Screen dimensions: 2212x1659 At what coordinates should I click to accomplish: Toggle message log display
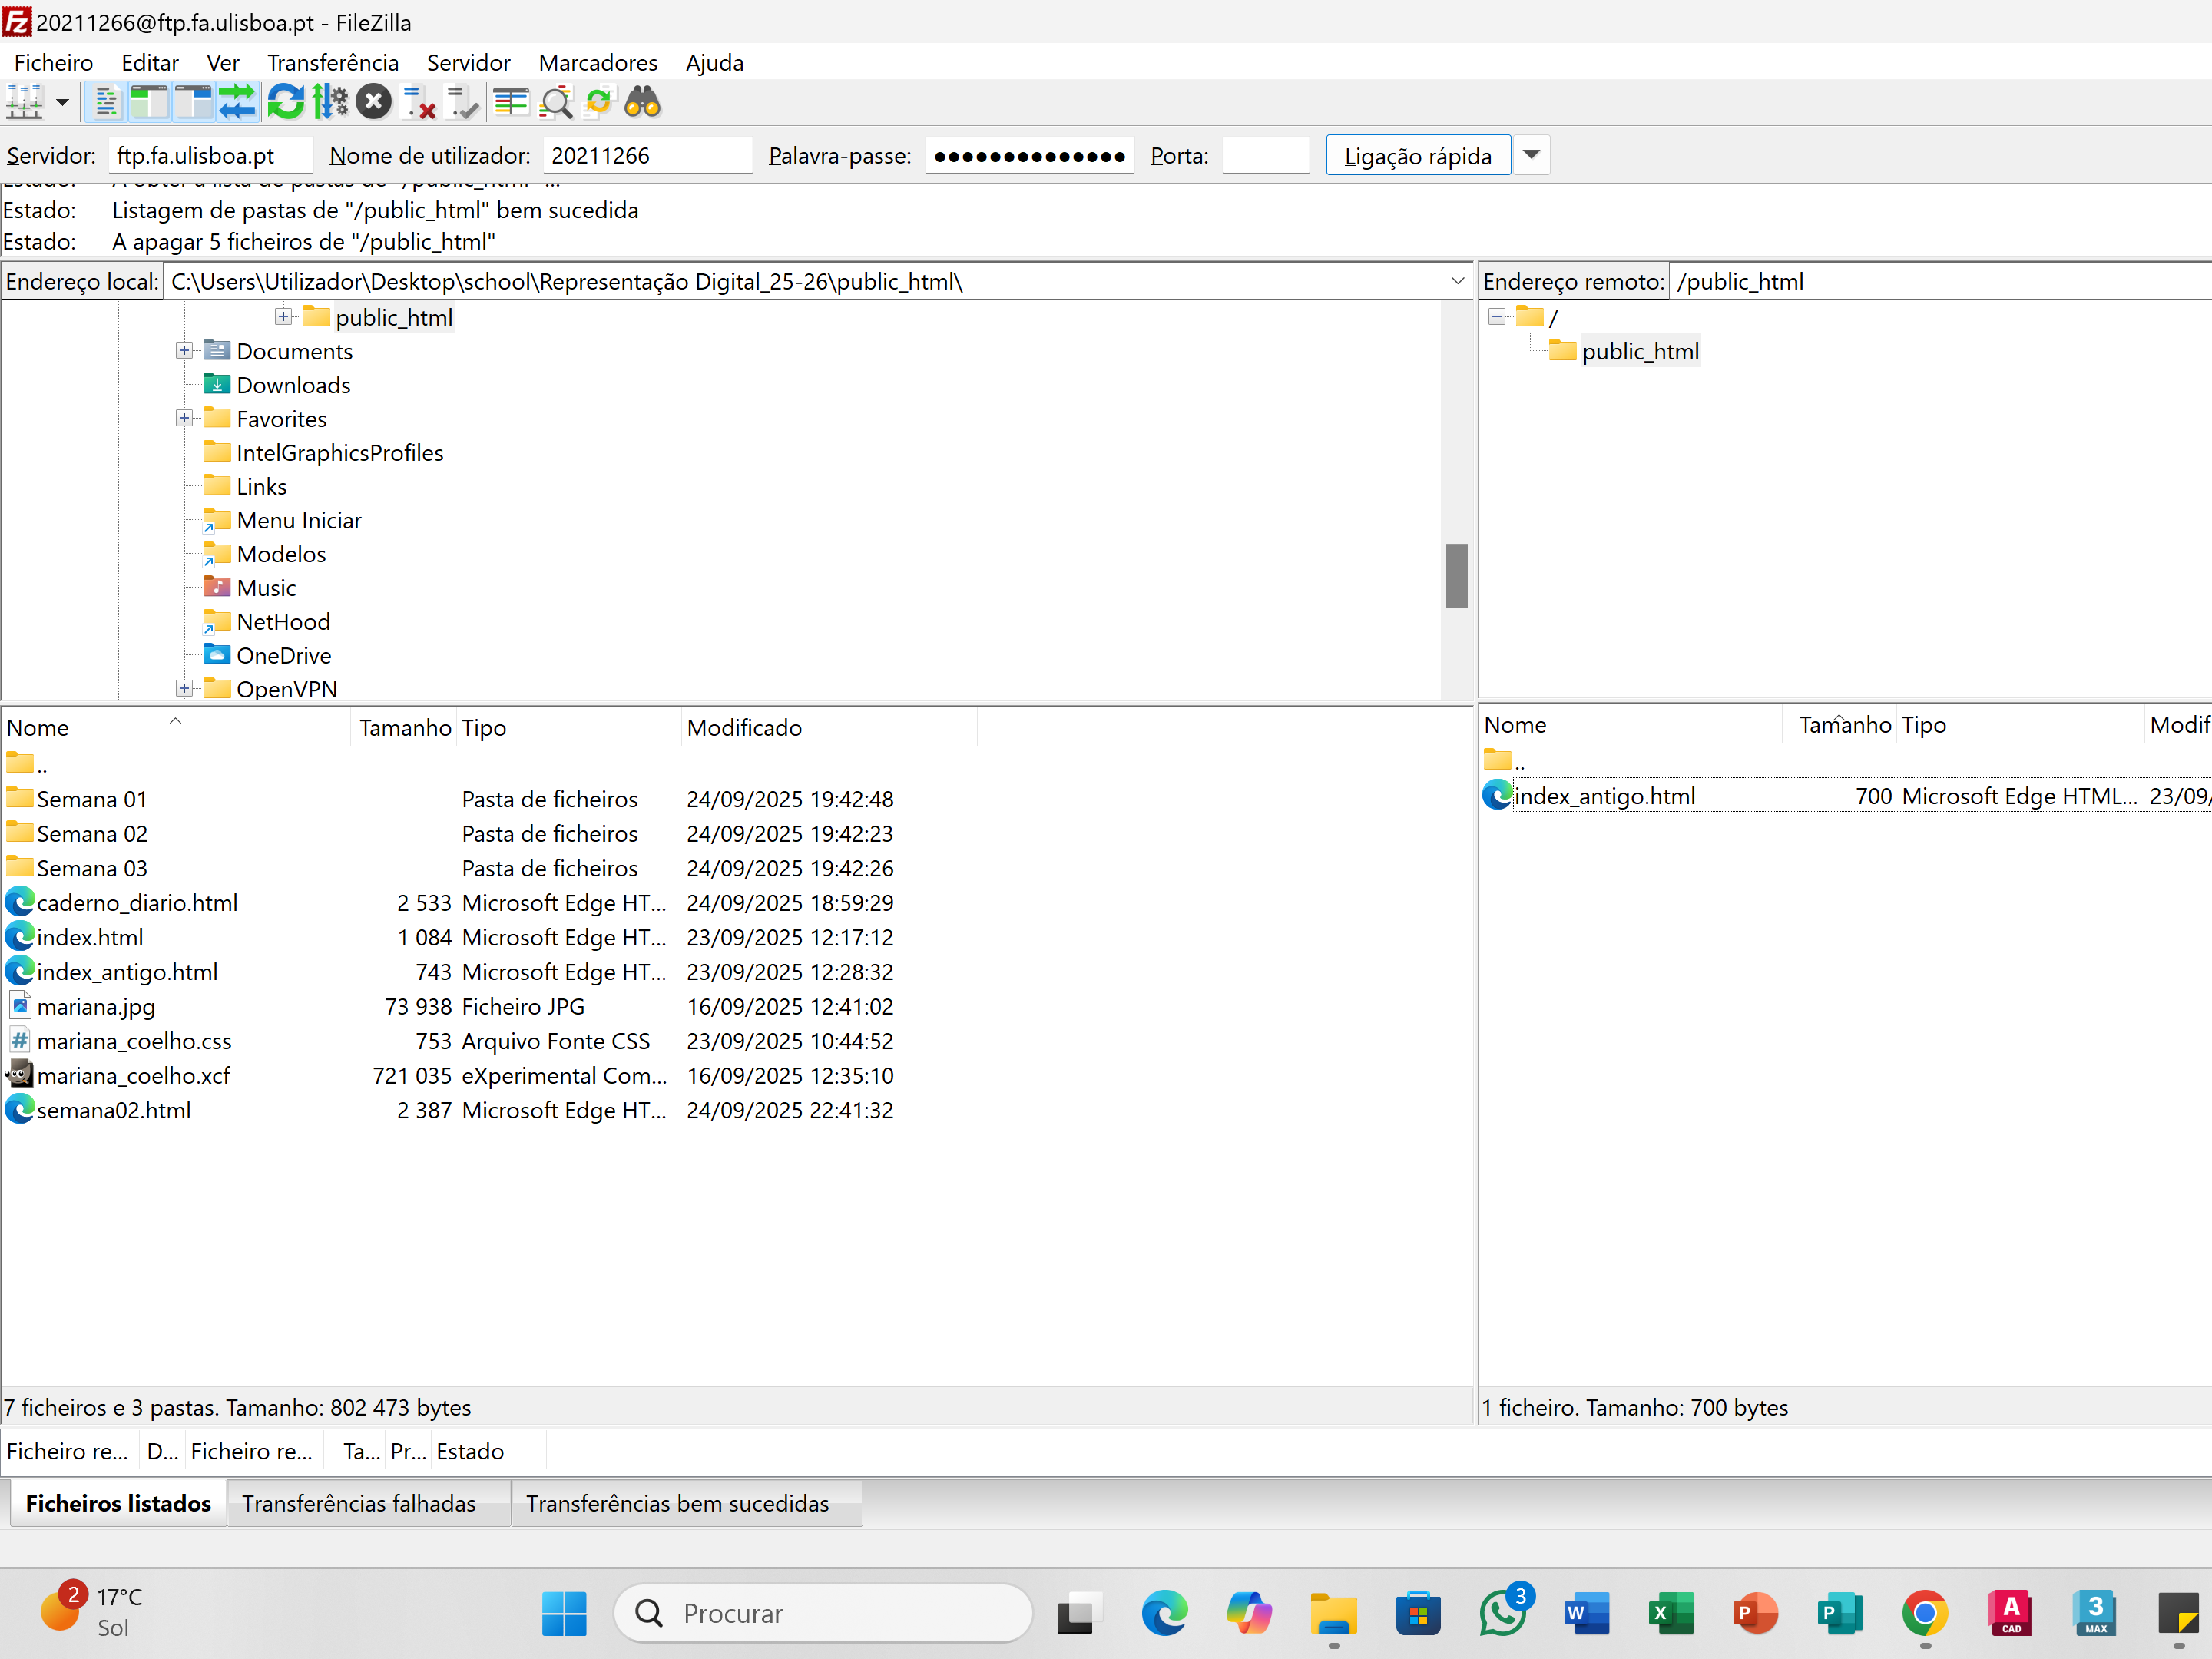(106, 102)
